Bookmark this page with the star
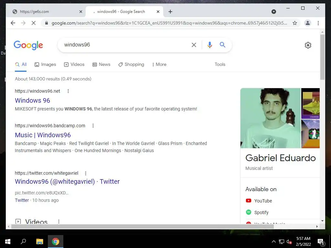This screenshot has width=331, height=248. click(295, 23)
